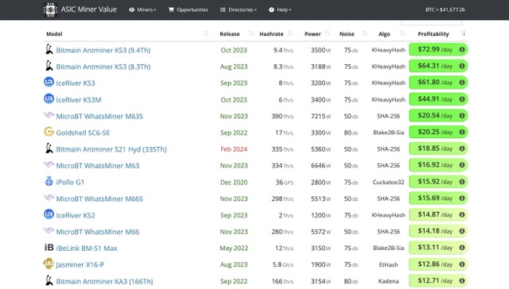Expand the Directories dropdown menu
Screen dimensions: 509x289
point(239,10)
